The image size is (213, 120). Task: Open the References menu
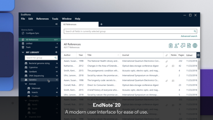[x=42, y=19]
